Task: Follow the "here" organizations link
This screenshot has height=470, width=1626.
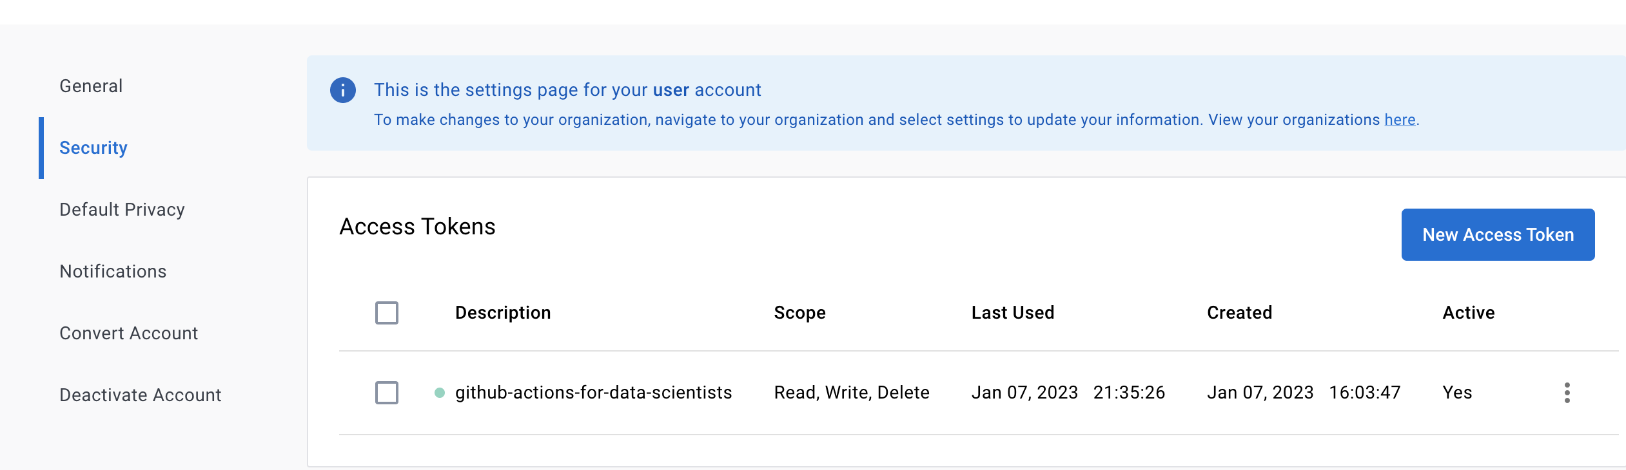Action: point(1400,120)
